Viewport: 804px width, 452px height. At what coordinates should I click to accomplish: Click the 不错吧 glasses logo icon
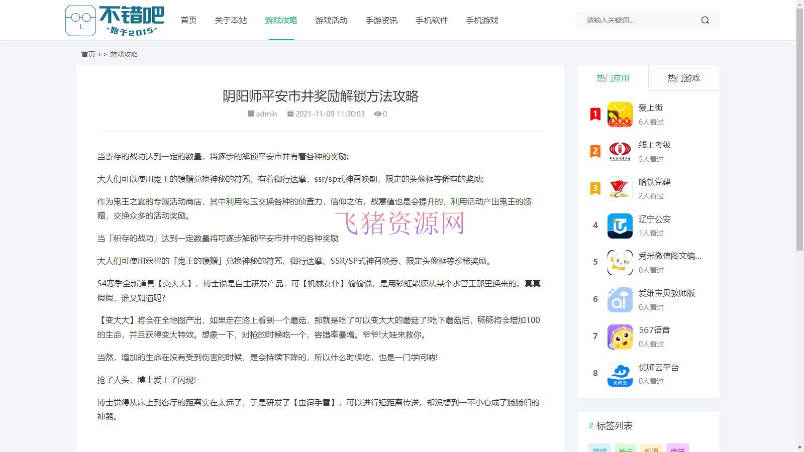point(80,20)
